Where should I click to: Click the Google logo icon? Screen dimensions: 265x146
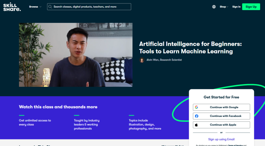point(196,107)
